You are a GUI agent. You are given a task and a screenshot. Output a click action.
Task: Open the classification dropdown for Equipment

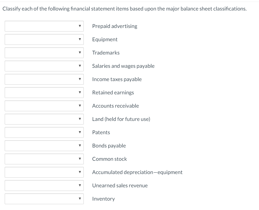44,39
